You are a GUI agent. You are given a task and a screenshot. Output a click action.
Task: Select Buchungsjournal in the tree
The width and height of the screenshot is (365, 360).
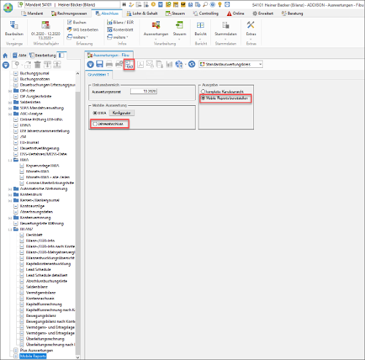pos(34,73)
